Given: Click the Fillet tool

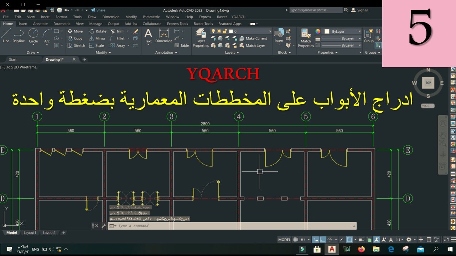Looking at the screenshot, I should pyautogui.click(x=118, y=38).
